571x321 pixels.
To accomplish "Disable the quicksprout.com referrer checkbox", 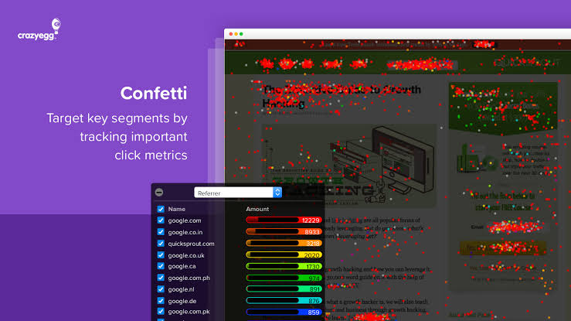I will click(161, 244).
